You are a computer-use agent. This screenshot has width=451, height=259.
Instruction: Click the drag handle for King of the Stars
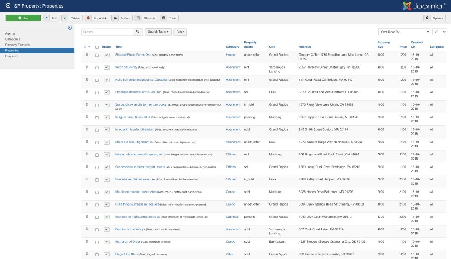click(87, 254)
